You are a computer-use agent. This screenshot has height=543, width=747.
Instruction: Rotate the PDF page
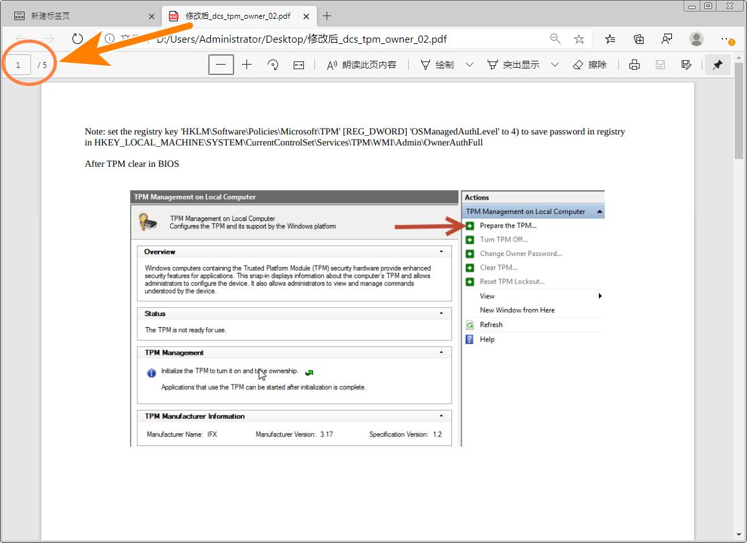coord(273,65)
